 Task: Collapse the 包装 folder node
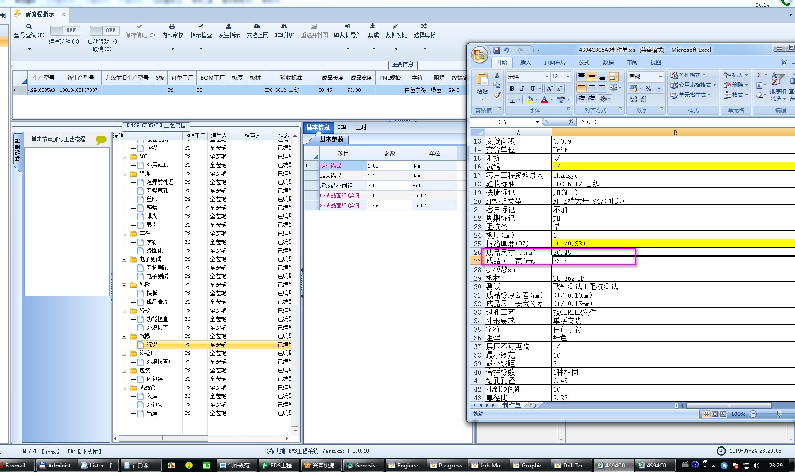coord(125,371)
